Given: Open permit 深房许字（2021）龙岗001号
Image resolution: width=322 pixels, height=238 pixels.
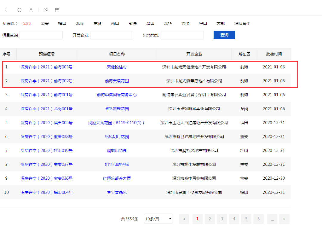Looking at the screenshot, I should tap(47, 109).
